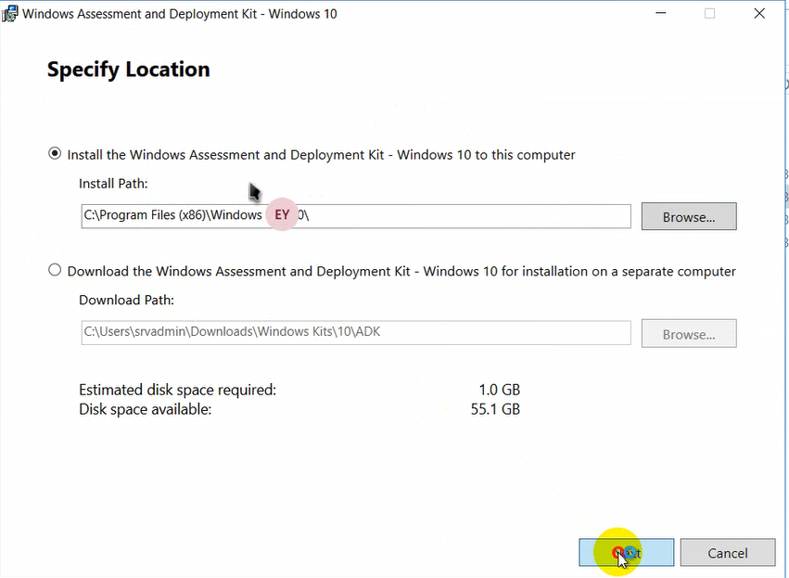Screen dimensions: 789x578
Task: Click the ADK installer icon in title bar
Action: pyautogui.click(x=9, y=14)
